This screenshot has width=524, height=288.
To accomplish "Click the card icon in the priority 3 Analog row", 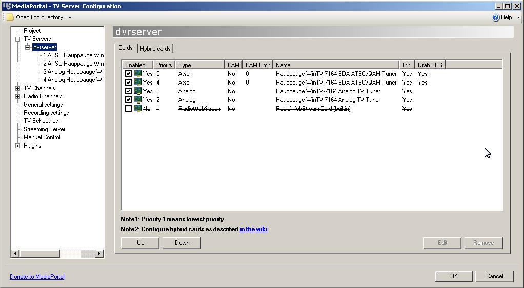I will coord(138,91).
